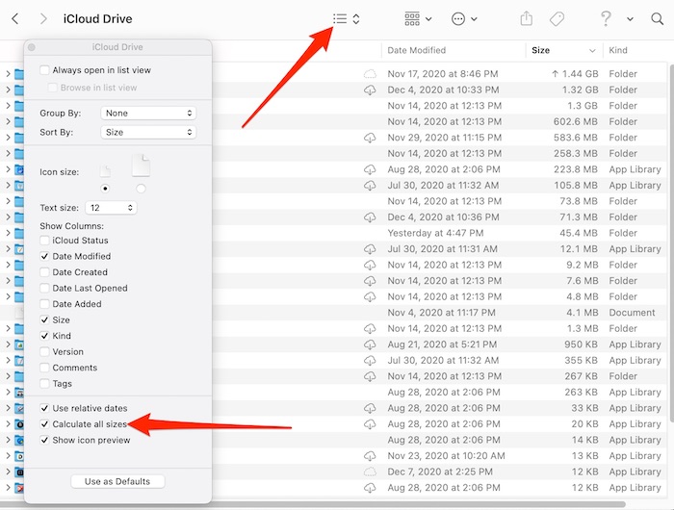This screenshot has height=510, width=674.
Task: Select the small icon size radio
Action: (105, 189)
